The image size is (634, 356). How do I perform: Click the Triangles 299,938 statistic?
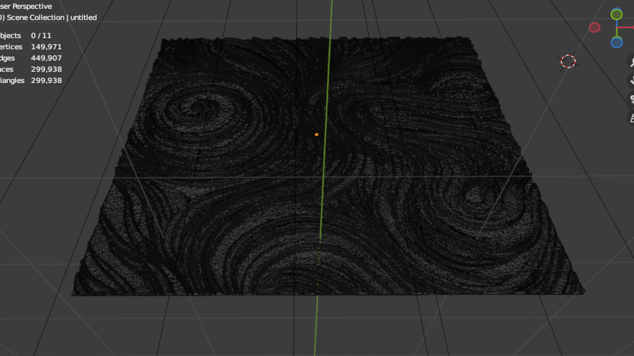pos(30,80)
